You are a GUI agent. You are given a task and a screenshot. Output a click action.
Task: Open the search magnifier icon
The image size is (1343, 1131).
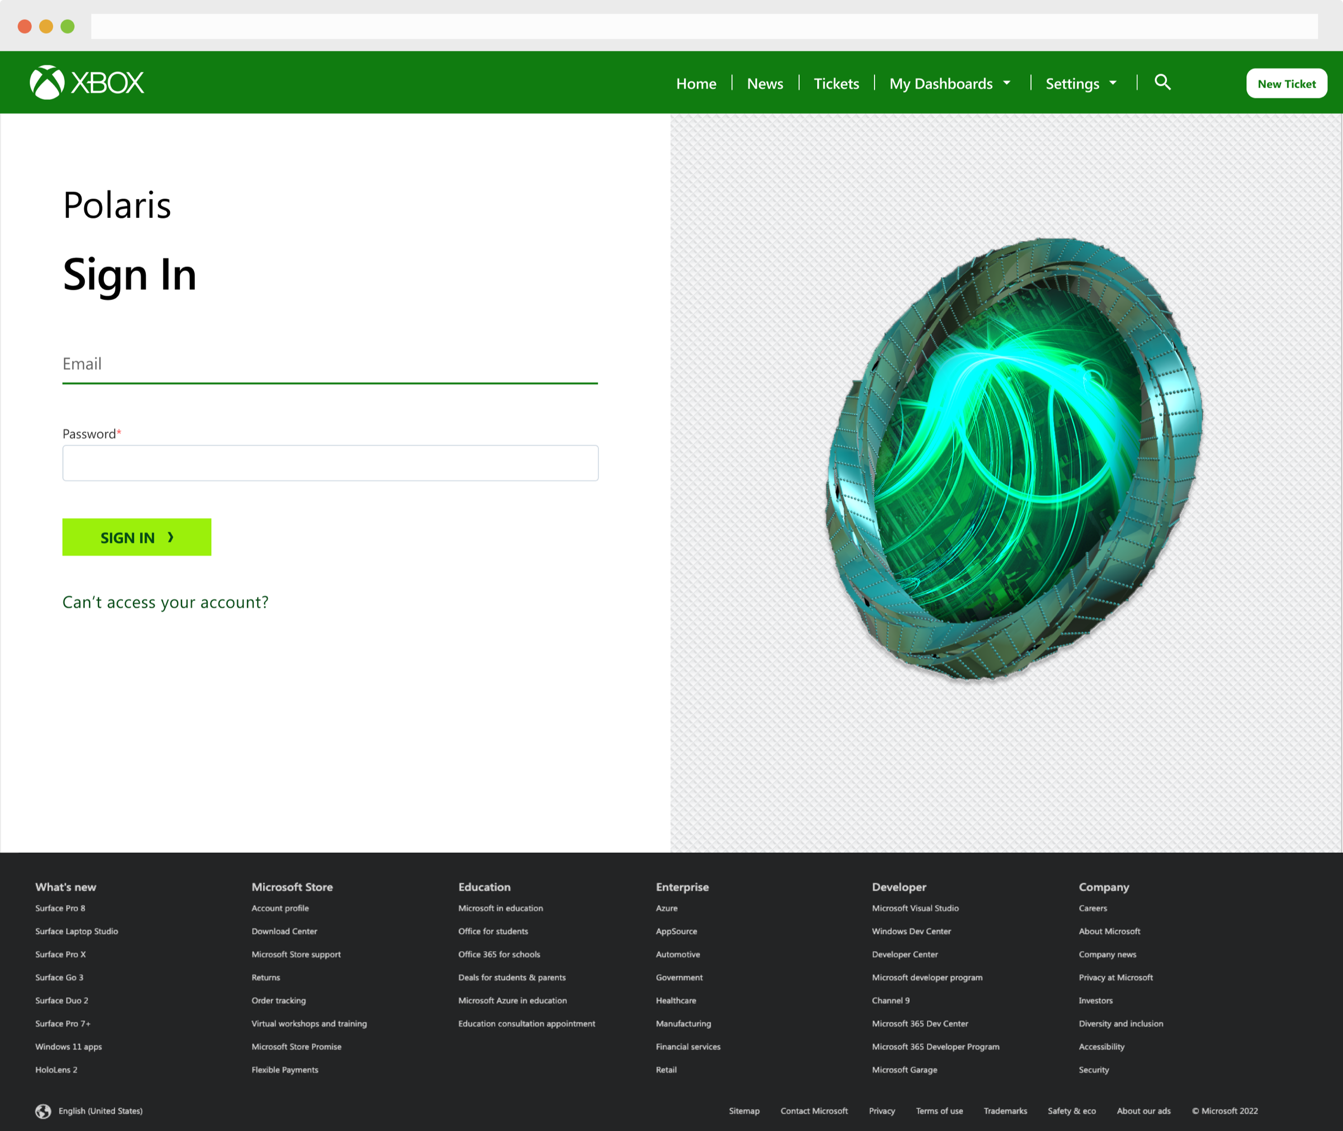point(1163,82)
